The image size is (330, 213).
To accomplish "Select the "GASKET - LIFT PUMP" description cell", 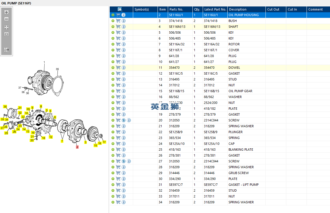I will (x=246, y=185).
